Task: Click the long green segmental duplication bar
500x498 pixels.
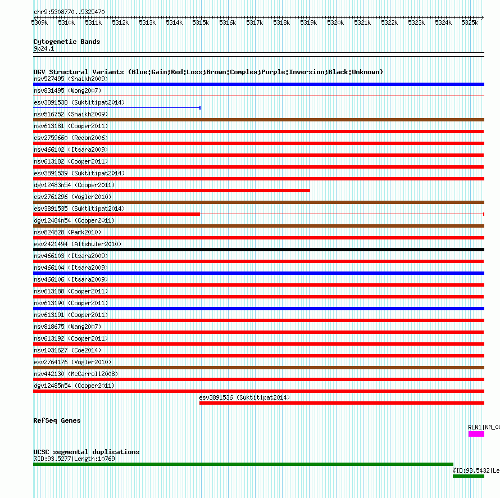Action: pos(243,464)
